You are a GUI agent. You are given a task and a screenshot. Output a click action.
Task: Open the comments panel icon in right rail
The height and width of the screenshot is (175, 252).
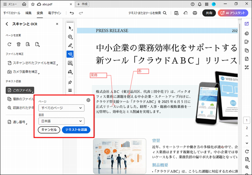pos(247,33)
